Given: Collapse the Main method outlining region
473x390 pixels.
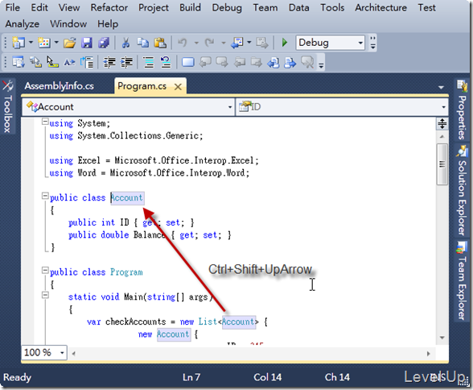Looking at the screenshot, I should (x=45, y=295).
